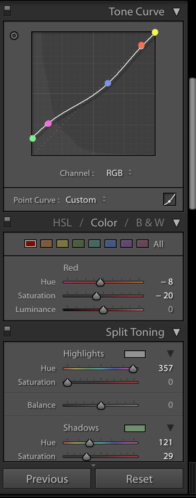The width and height of the screenshot is (196, 498).
Task: Click the Shadows Saturation value 29
Action: 168,456
